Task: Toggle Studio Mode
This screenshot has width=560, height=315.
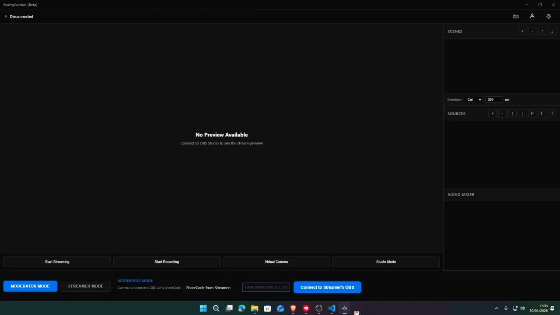Action: 386,262
